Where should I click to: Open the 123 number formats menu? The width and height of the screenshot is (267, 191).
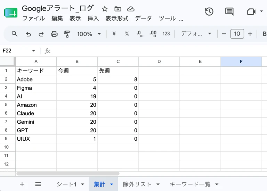pyautogui.click(x=166, y=34)
